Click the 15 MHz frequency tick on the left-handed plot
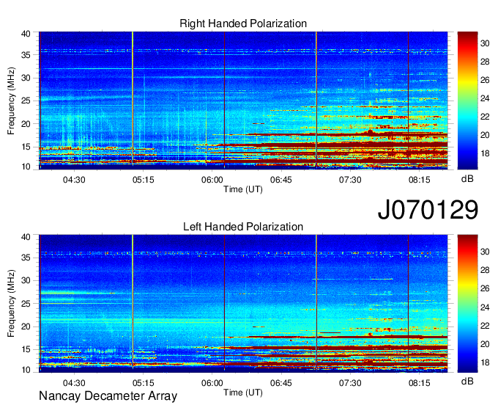The width and height of the screenshot is (498, 405). [26, 350]
